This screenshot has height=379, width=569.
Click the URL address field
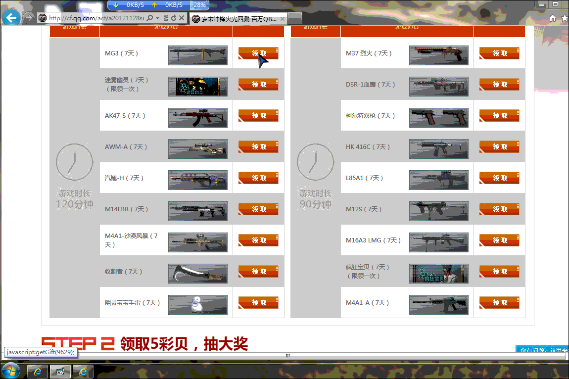pos(96,18)
